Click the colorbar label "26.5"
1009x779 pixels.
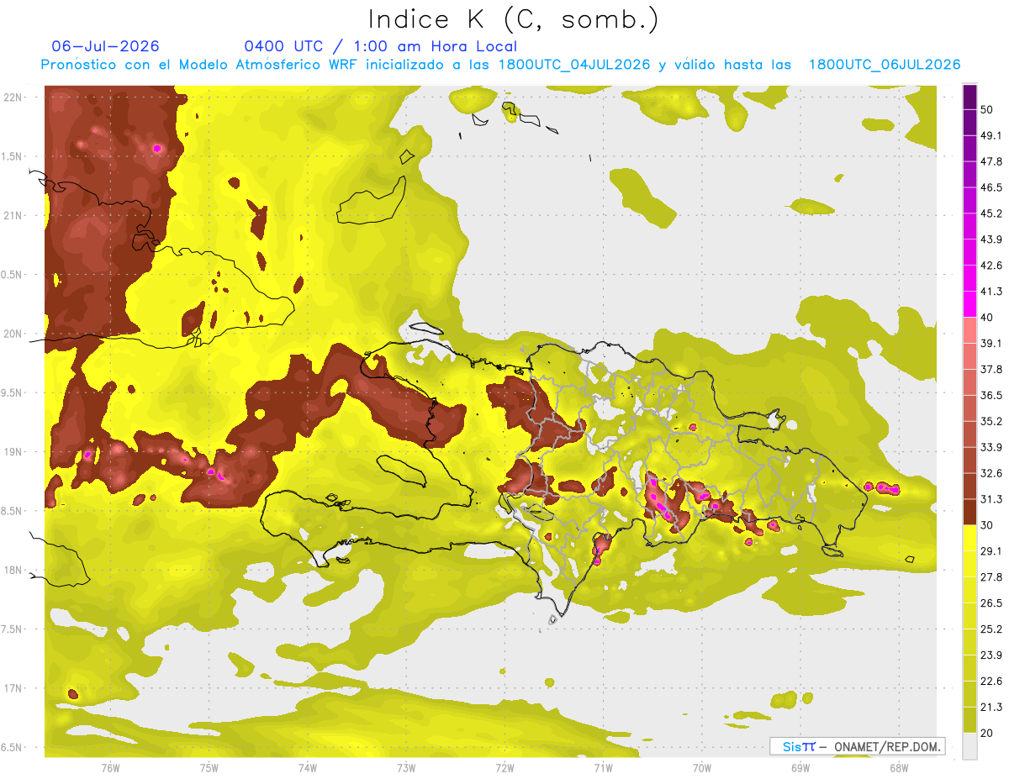991,603
